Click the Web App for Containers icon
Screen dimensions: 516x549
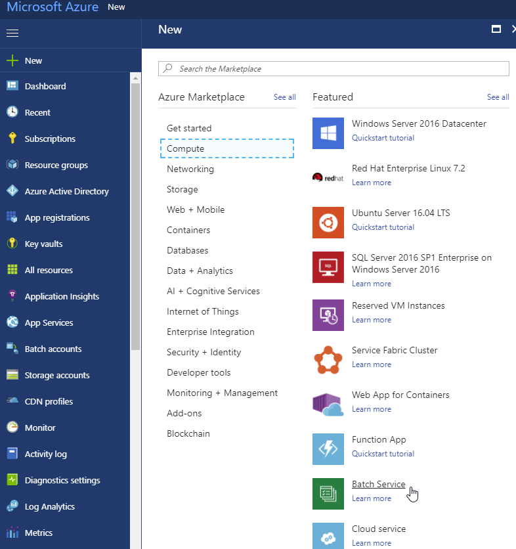tap(328, 404)
